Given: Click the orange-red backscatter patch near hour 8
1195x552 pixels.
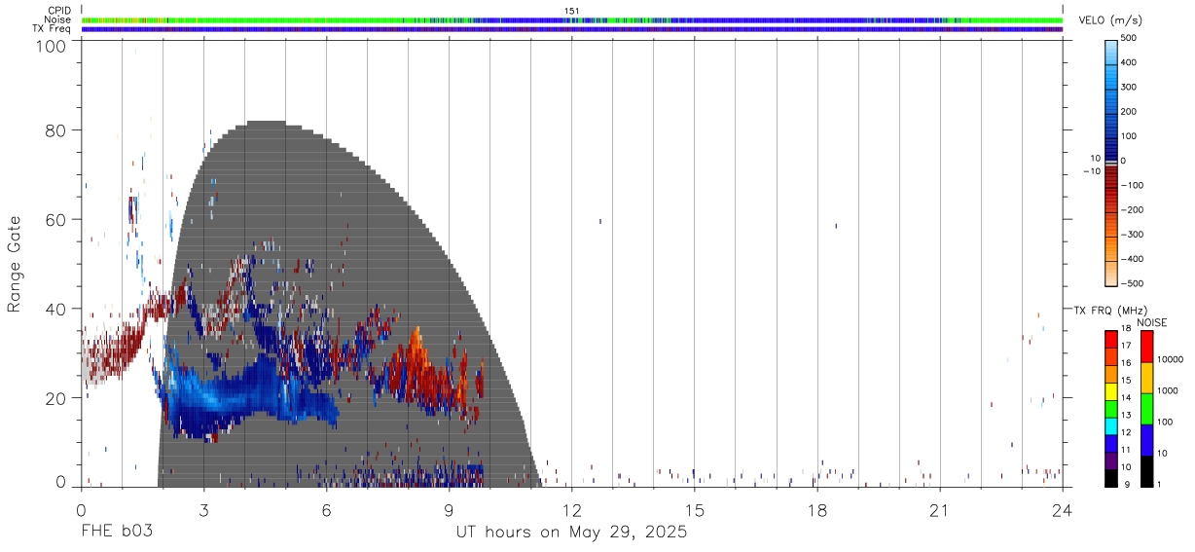Looking at the screenshot, I should [x=420, y=368].
